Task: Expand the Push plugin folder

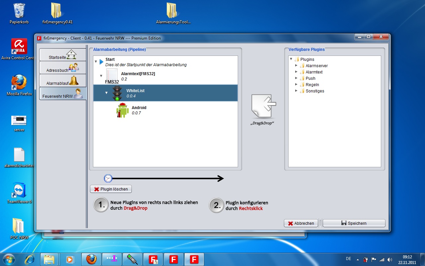Action: pos(297,78)
